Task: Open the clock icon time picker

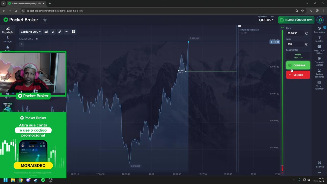Action: tap(307, 33)
